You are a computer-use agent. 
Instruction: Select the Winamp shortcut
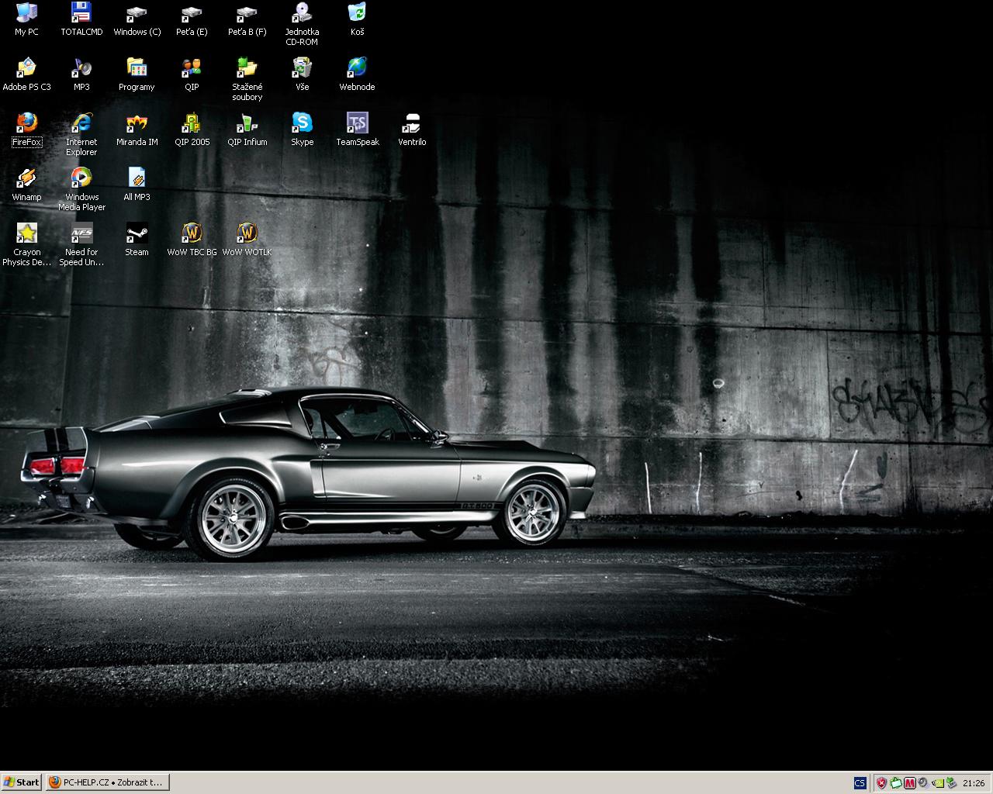coord(26,179)
